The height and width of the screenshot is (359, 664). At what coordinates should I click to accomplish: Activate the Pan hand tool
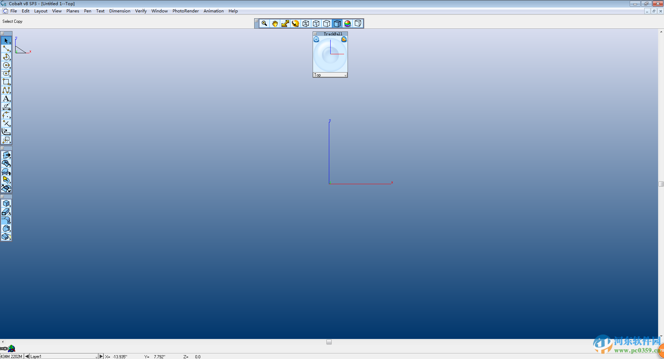point(274,23)
